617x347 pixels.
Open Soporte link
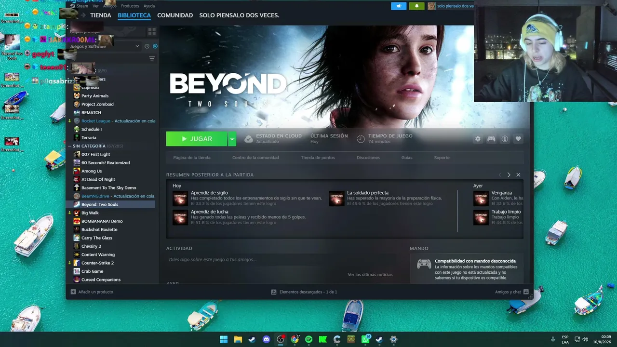(x=442, y=158)
